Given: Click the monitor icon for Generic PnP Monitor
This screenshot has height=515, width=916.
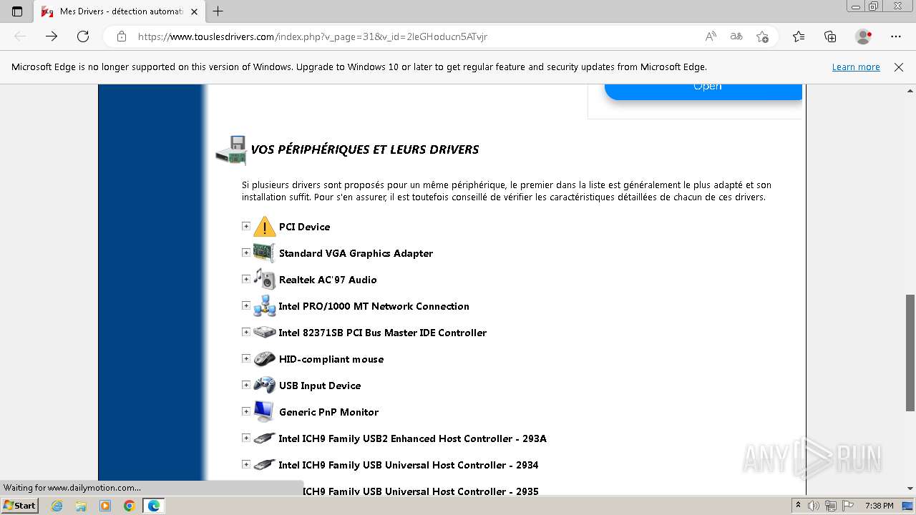Looking at the screenshot, I should (264, 411).
